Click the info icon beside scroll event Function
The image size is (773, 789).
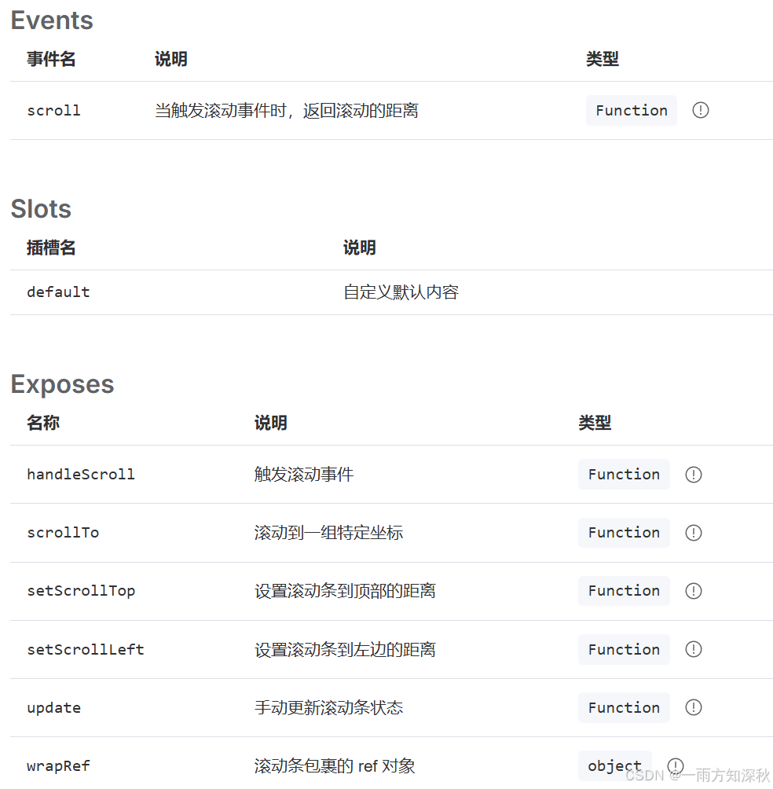pos(700,110)
